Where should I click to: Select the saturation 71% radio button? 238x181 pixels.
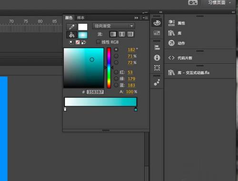[116, 56]
